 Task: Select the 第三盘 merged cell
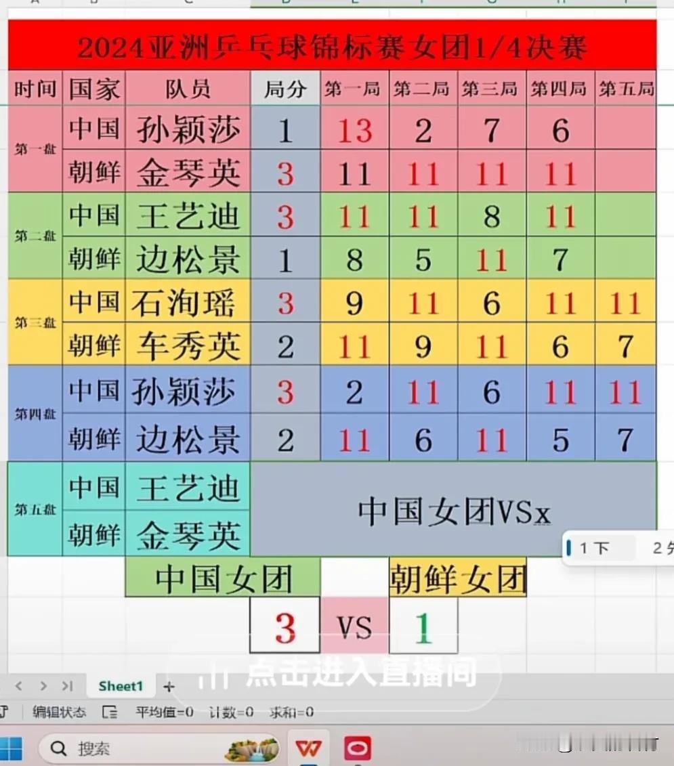(35, 322)
